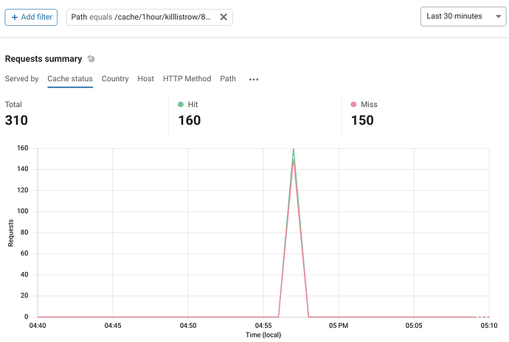Open the Last 30 minutes dropdown arrow
The width and height of the screenshot is (509, 342).
[498, 16]
